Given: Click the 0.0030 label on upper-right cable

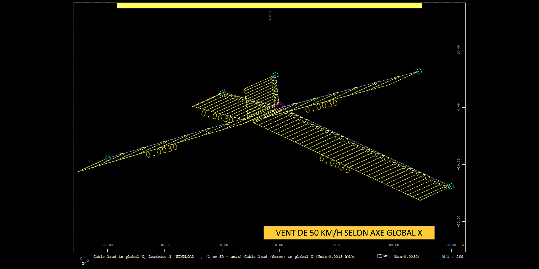Looking at the screenshot, I should (x=321, y=106).
